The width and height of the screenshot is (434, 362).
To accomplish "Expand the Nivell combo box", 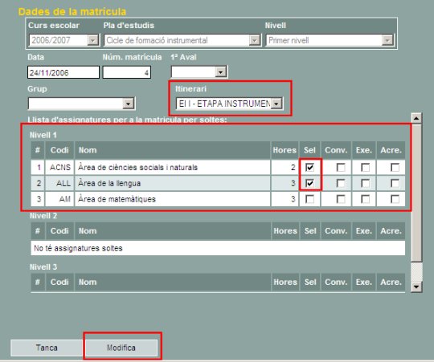I will [x=387, y=40].
